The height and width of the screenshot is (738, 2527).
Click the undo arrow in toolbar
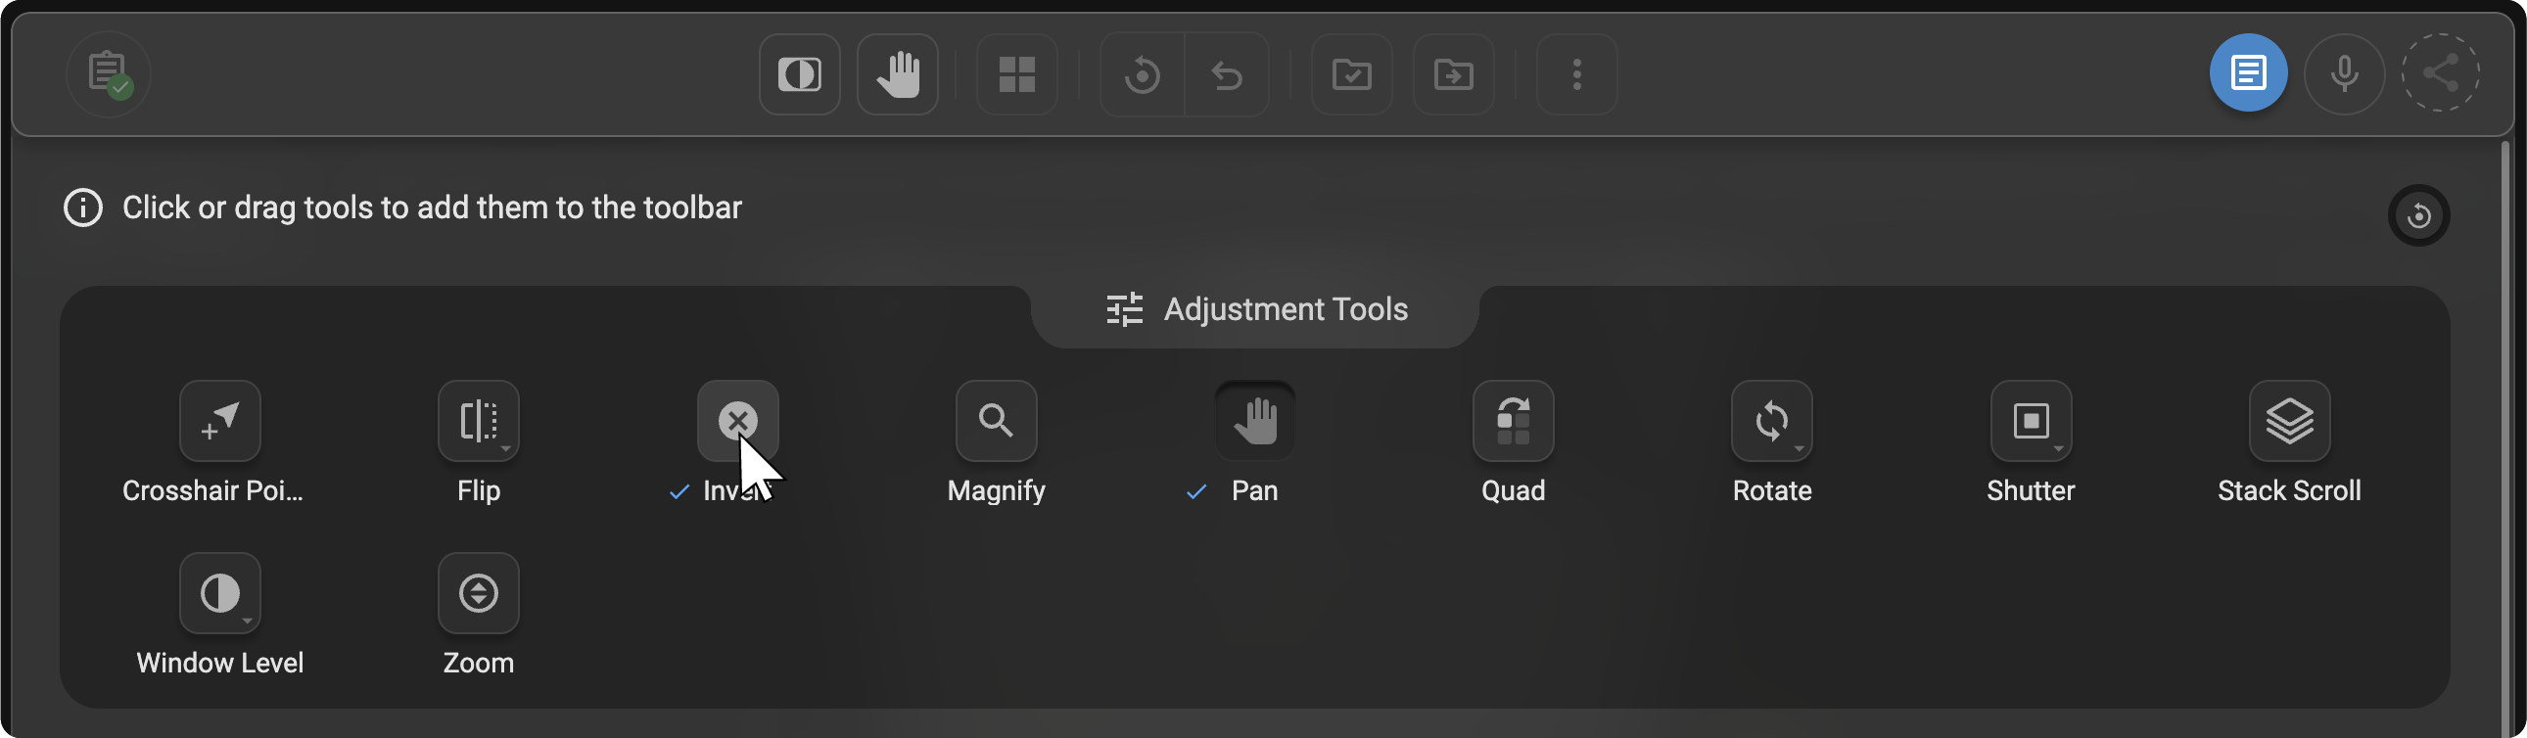1226,74
